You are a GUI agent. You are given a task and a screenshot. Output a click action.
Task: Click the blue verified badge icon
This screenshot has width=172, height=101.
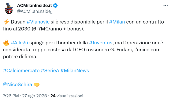[x=55, y=5]
